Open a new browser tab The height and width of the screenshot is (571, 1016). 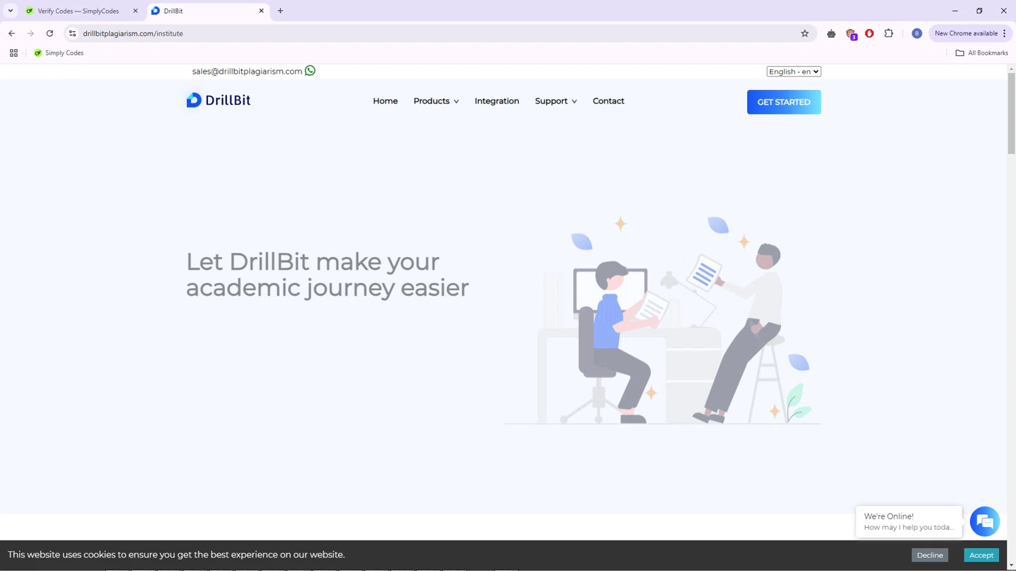tap(280, 11)
